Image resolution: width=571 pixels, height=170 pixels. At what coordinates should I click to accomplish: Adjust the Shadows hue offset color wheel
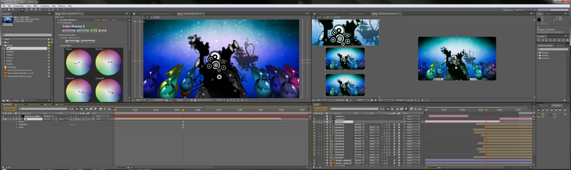click(108, 63)
